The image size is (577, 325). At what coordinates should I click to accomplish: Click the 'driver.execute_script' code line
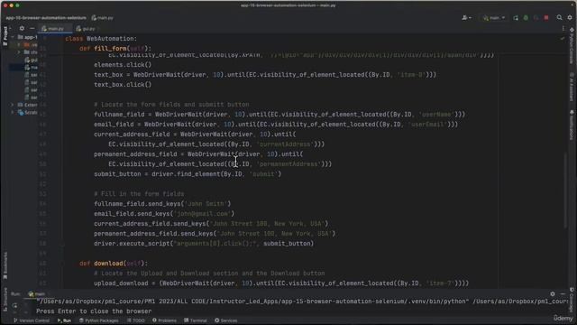(204, 244)
